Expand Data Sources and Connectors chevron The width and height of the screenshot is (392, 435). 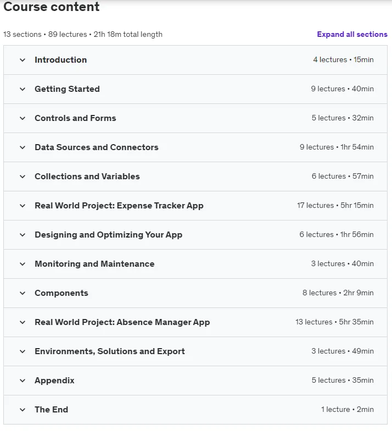tap(23, 147)
